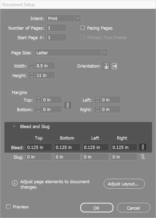156x218 pixels.
Task: Click the Orientation label
Action: tap(89, 66)
